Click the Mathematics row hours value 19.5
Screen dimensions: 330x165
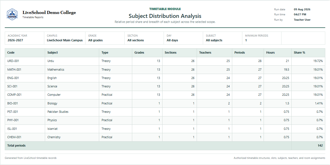tap(286, 70)
